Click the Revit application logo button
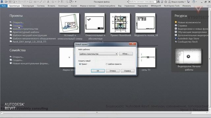This screenshot has width=211, height=118. pos(2,2)
